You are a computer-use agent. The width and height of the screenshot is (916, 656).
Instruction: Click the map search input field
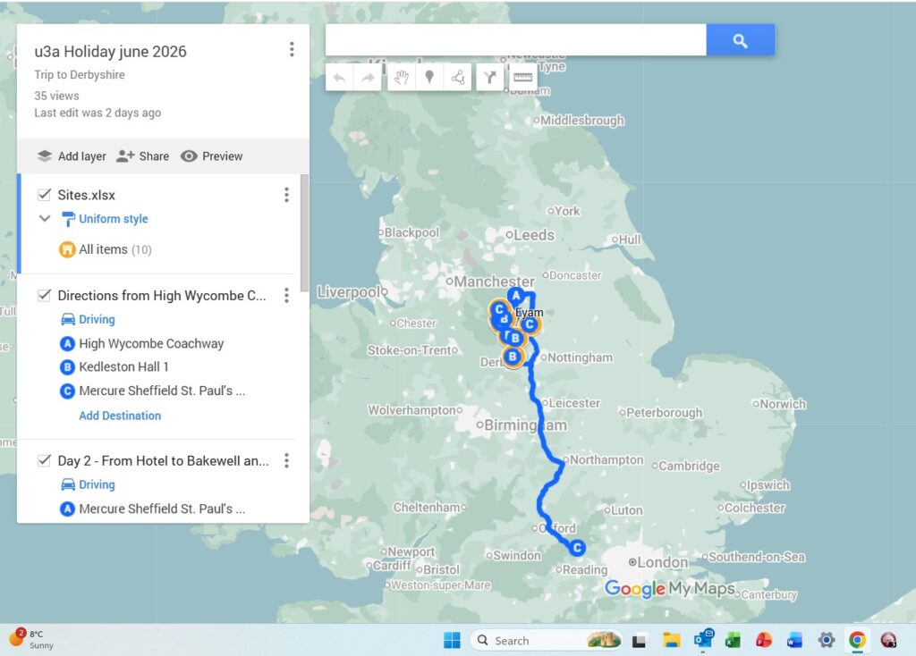tap(515, 40)
